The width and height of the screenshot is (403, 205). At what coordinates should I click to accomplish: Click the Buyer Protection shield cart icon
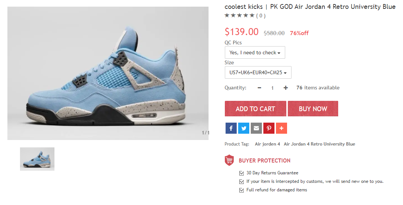(229, 160)
